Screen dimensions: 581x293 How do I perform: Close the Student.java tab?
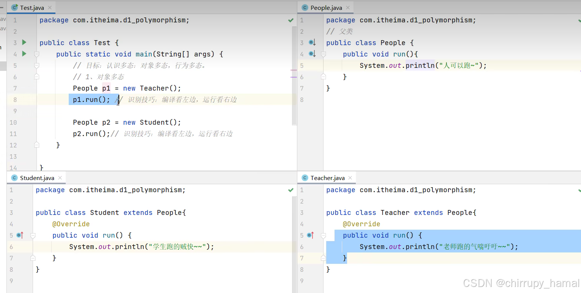[x=60, y=178]
